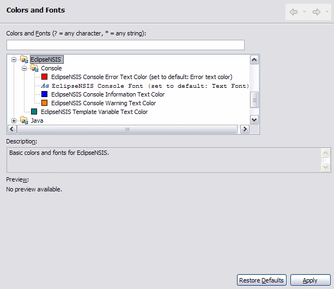Select EclipseNSIS Console Font item

click(x=150, y=86)
